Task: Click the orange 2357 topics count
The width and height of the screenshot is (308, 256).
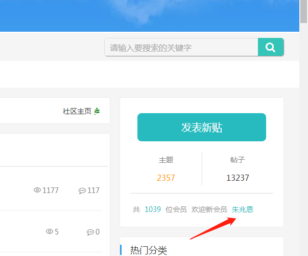Action: [x=166, y=178]
